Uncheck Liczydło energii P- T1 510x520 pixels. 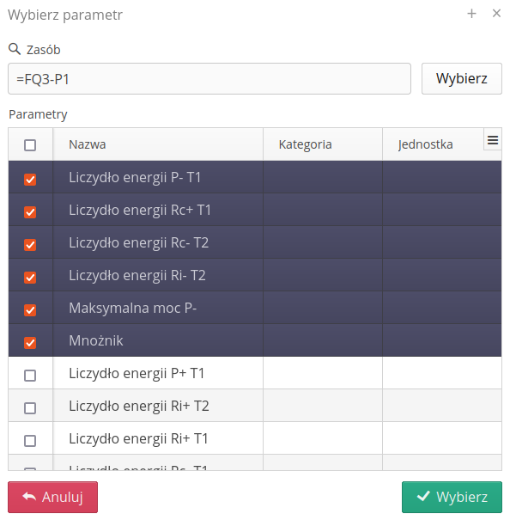(x=30, y=180)
